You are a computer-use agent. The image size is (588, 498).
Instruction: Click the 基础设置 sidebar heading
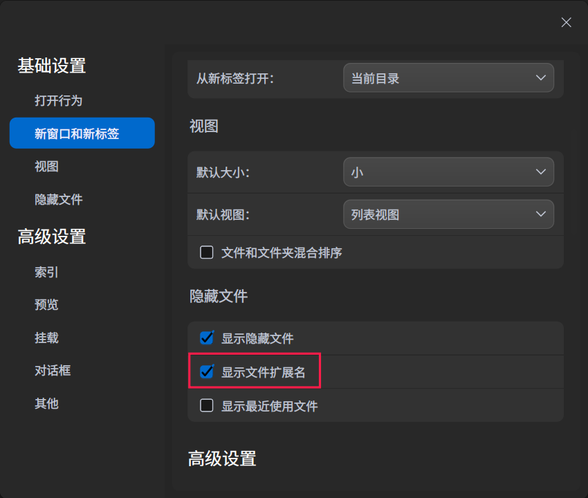(52, 66)
